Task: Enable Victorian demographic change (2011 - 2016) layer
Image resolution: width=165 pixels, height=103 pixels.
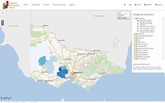Action: coord(138,31)
